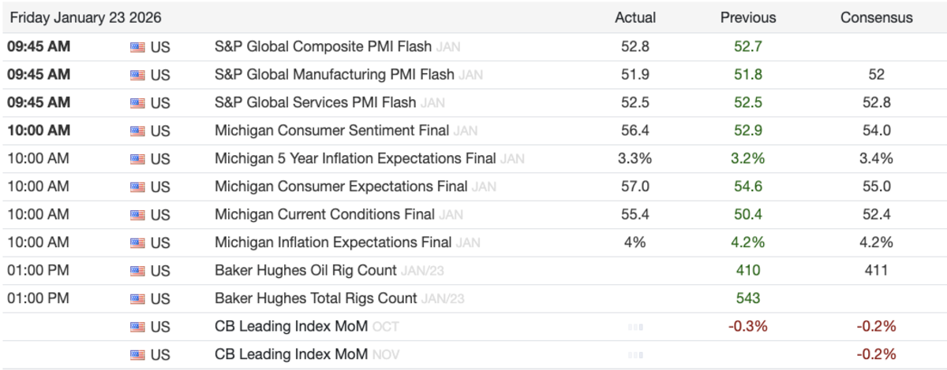Screen dimensions: 947x370
Task: Open S&P Global Composite PMI Flash link
Action: [323, 46]
